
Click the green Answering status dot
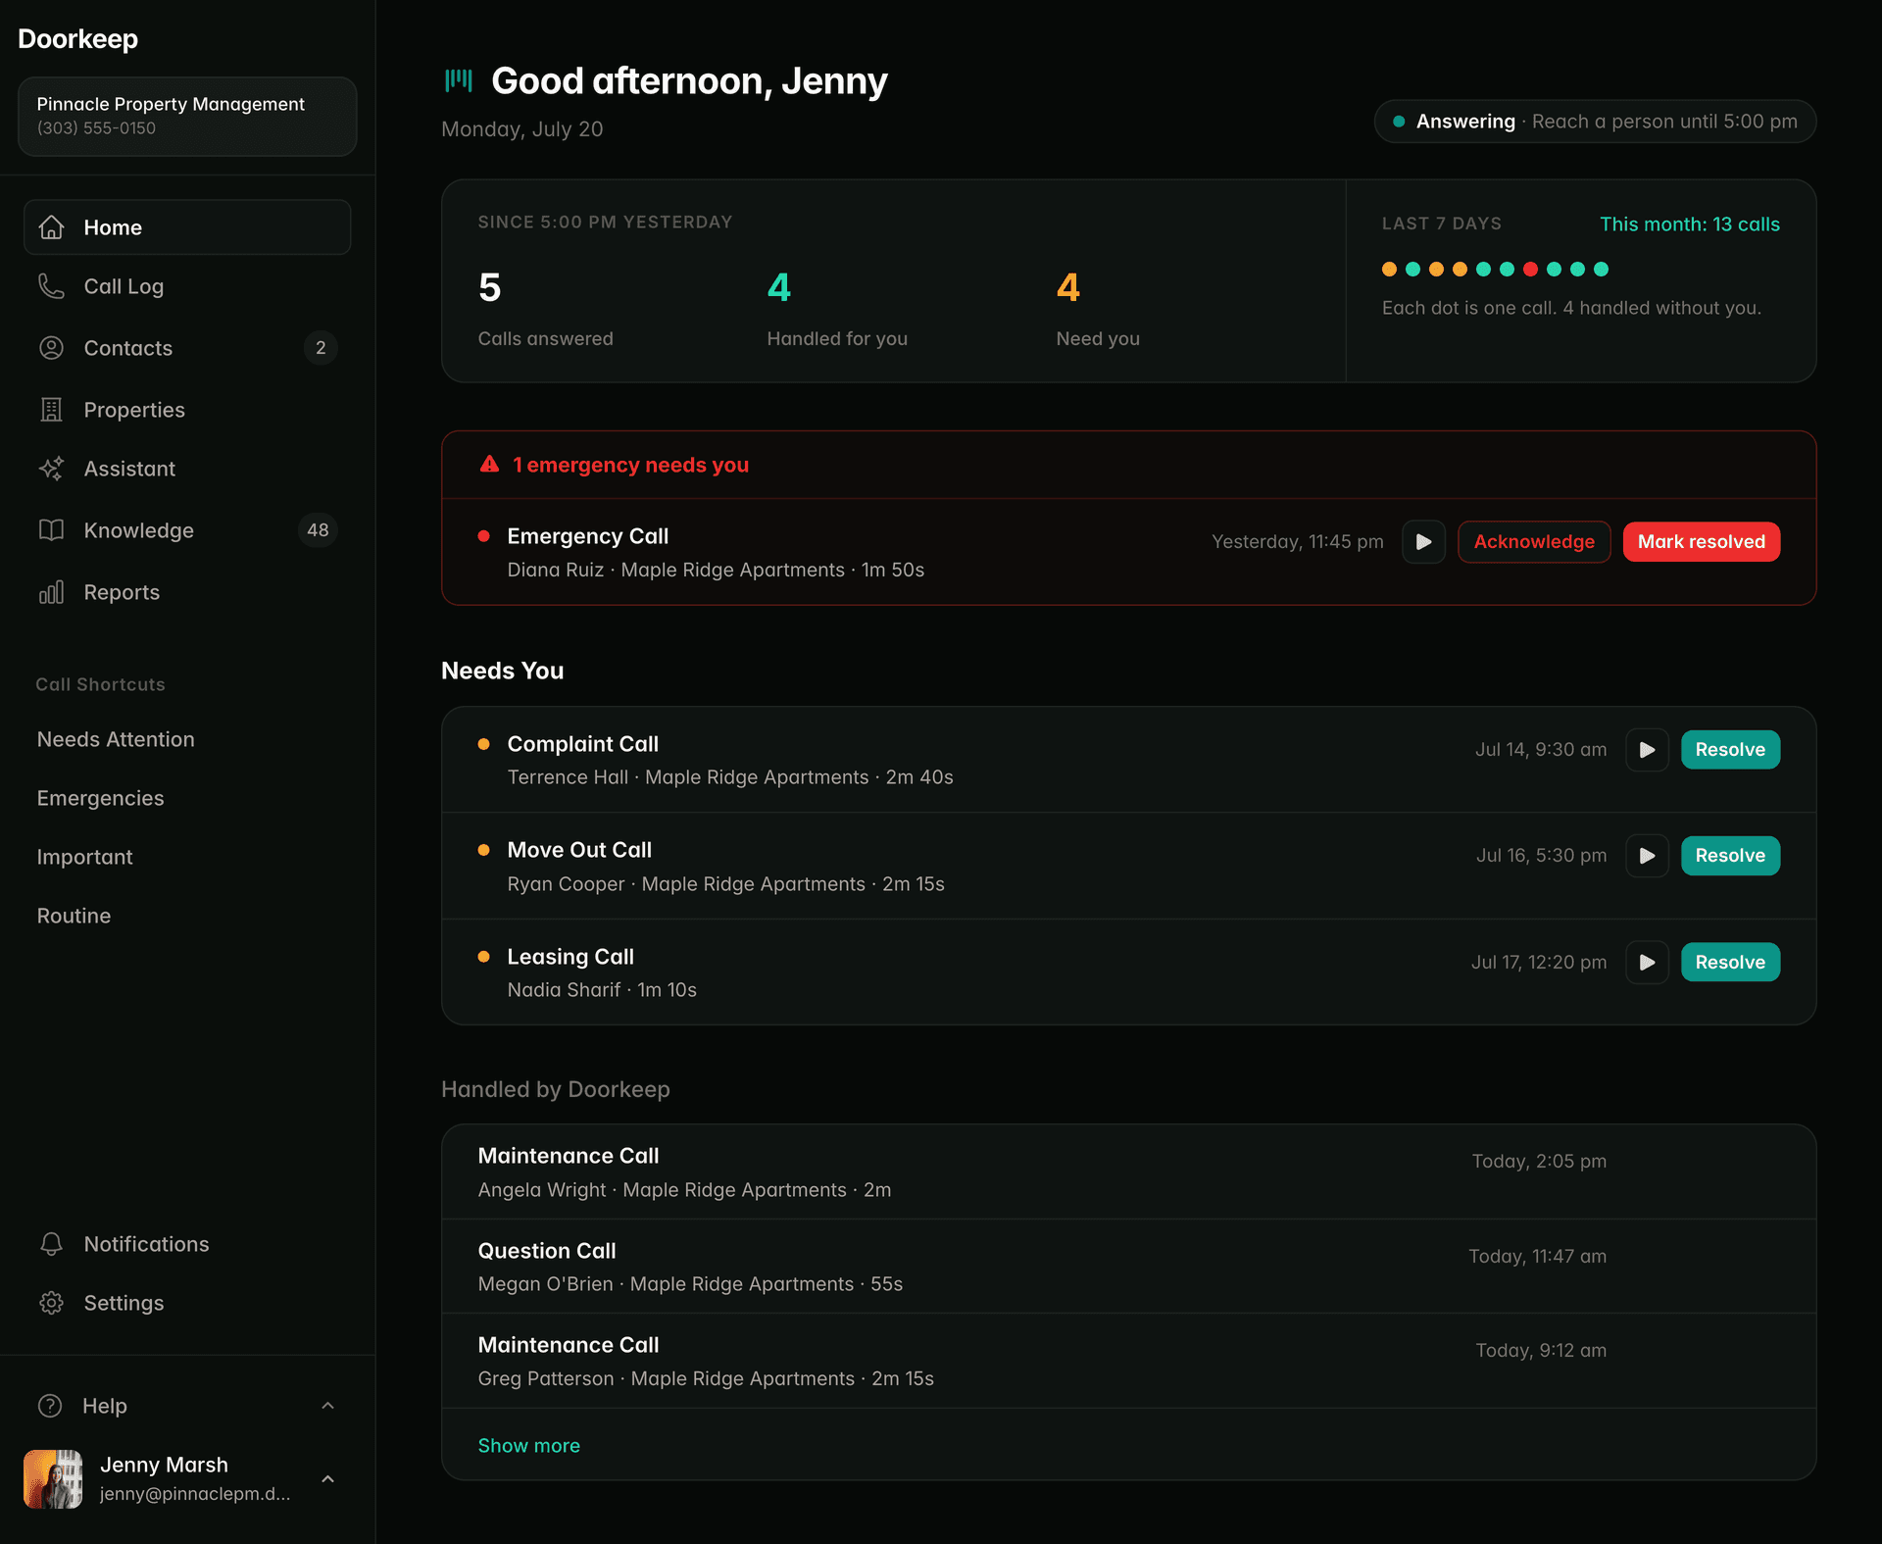1399,122
